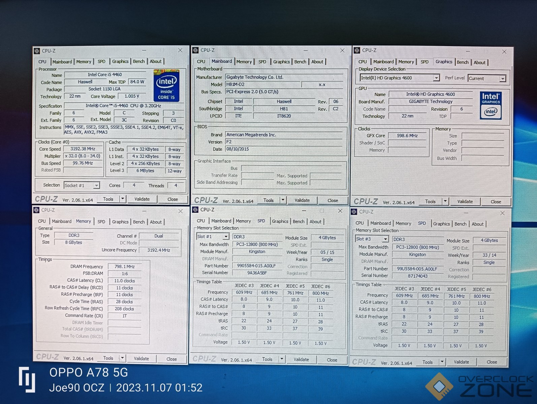537x404 pixels.
Task: Click CAS# Latency 11.0 clocks value
Action: point(124,281)
